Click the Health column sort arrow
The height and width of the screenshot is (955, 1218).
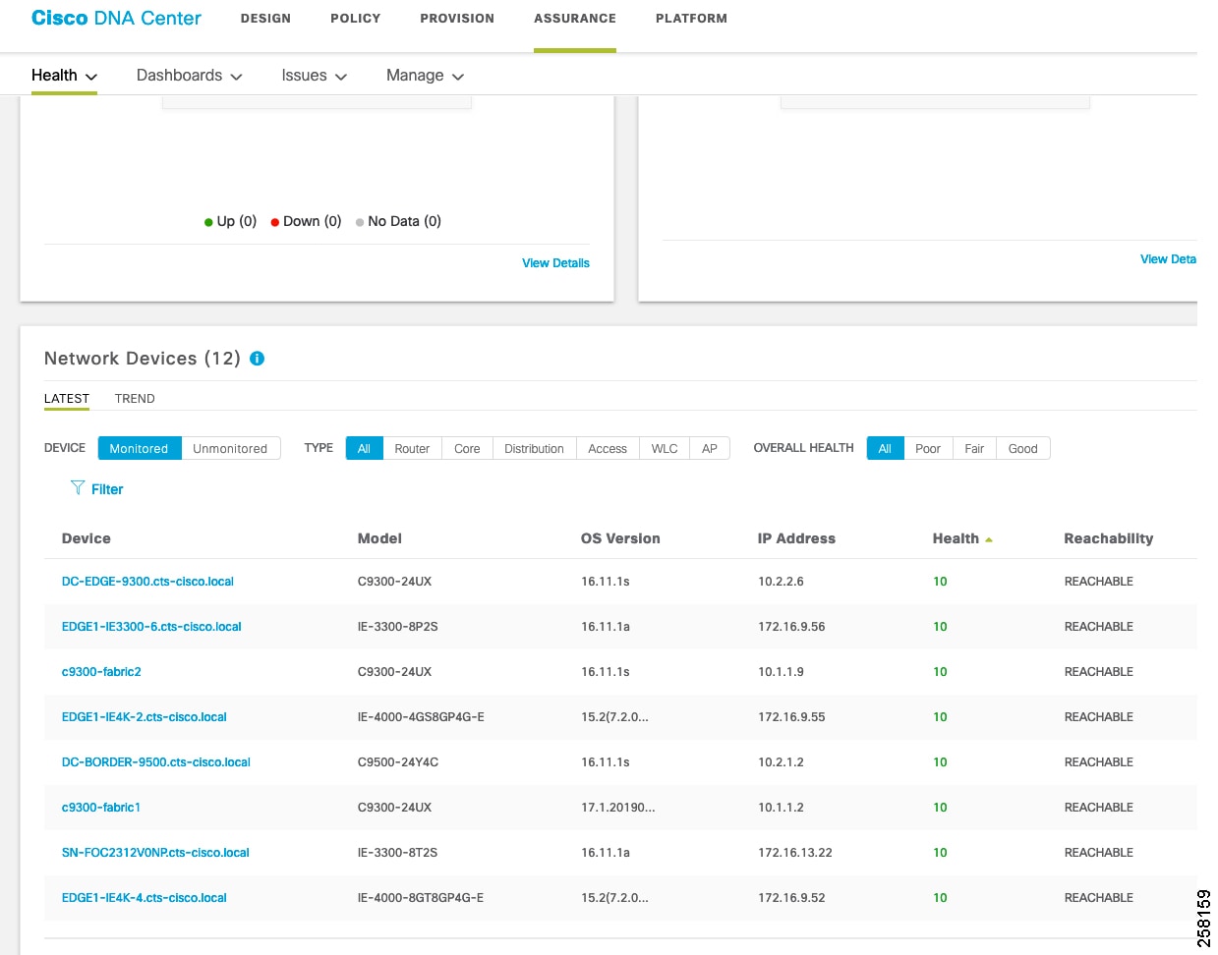click(989, 539)
